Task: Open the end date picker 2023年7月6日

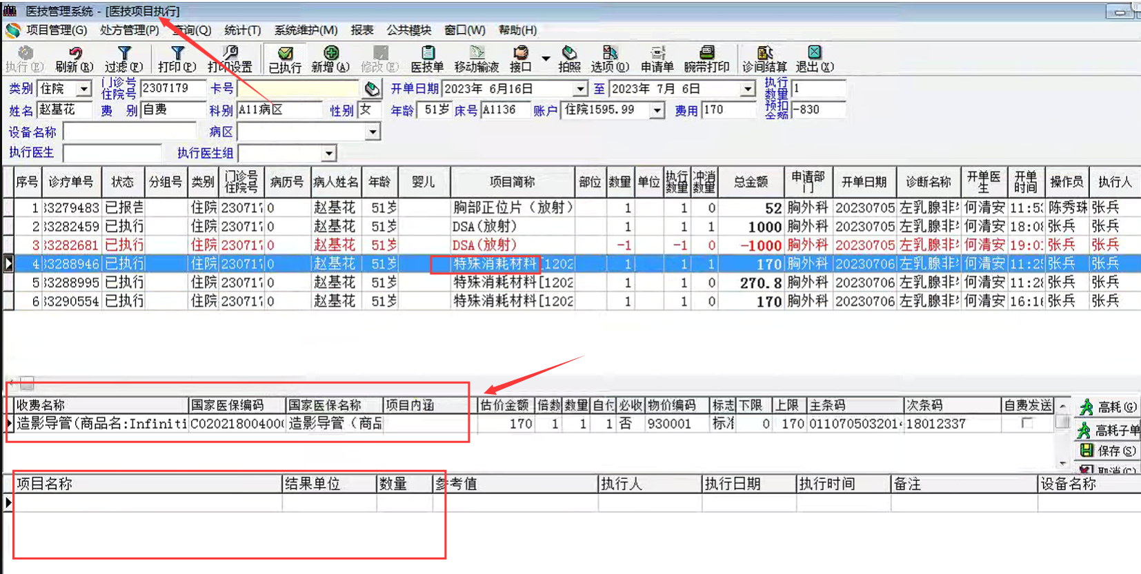Action: tap(748, 89)
